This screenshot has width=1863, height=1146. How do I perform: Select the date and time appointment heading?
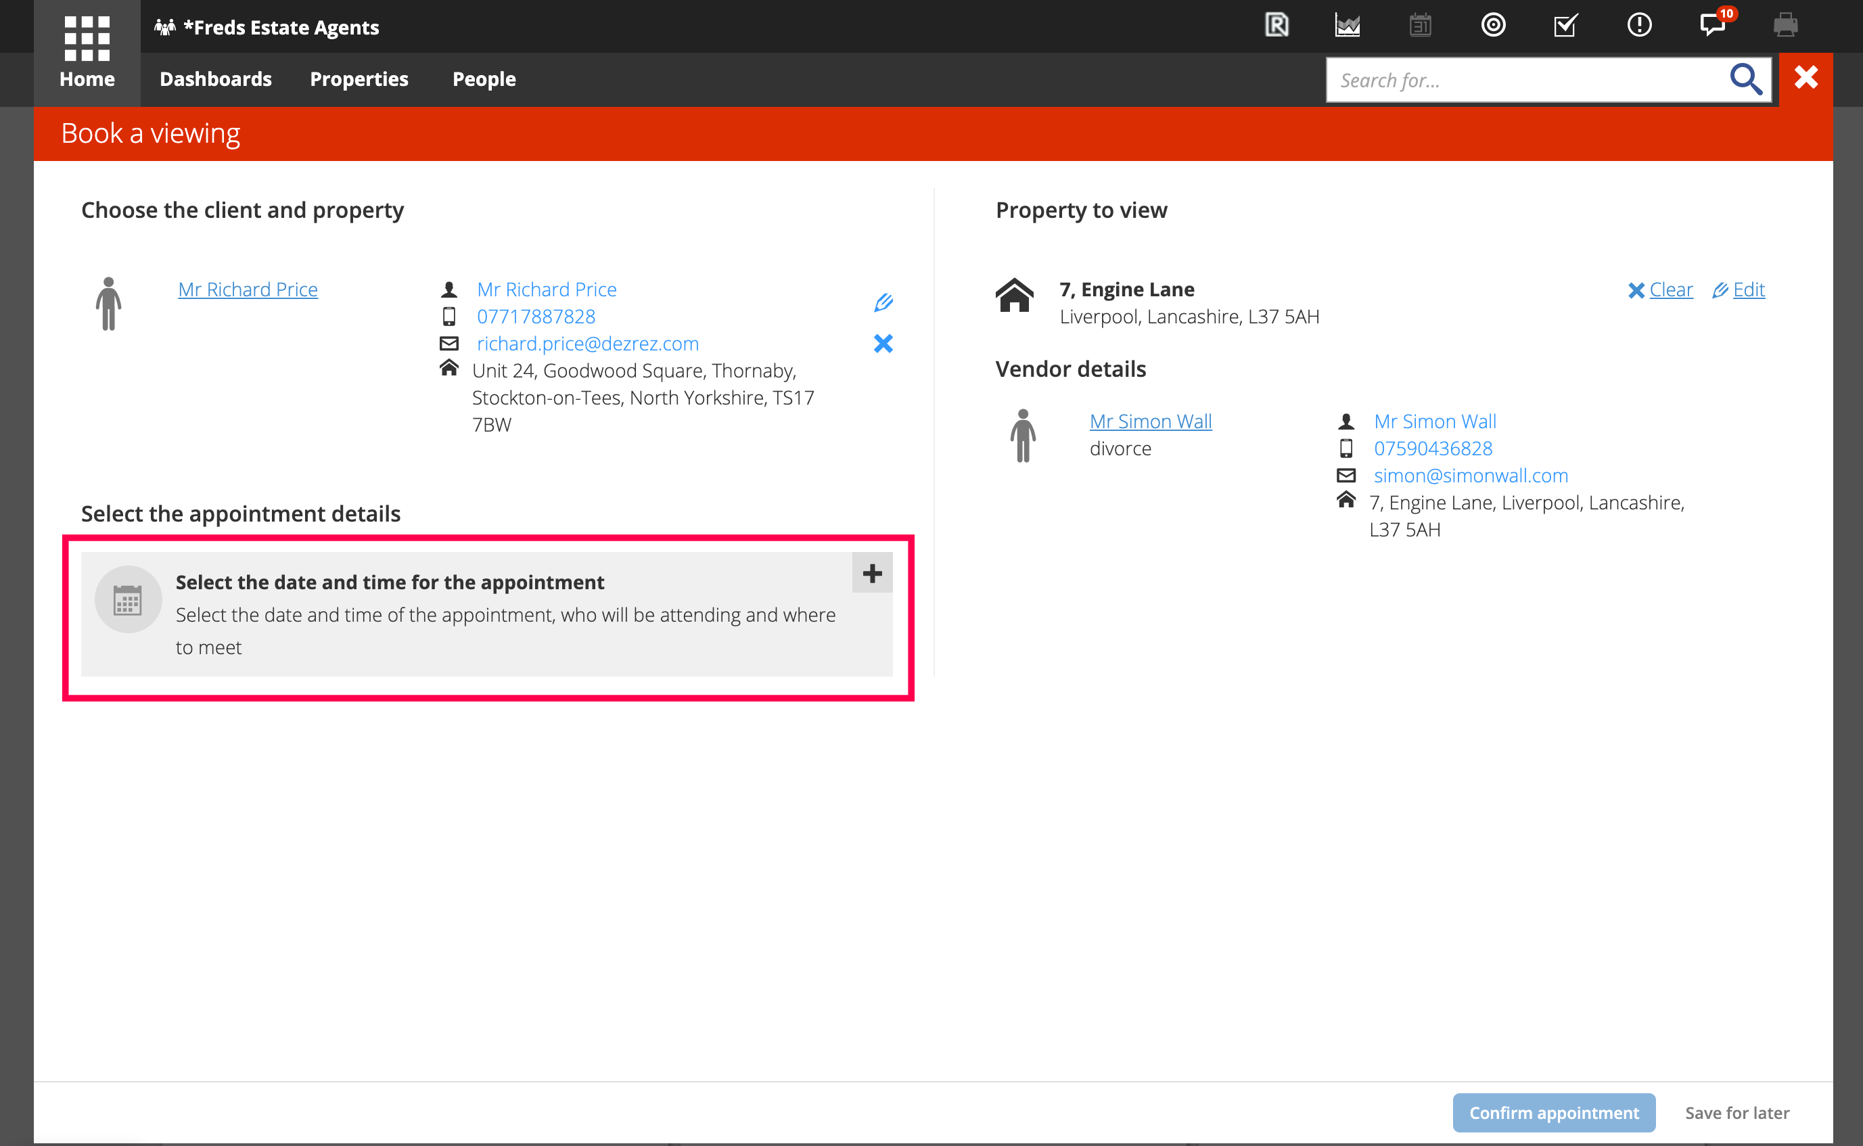click(390, 582)
